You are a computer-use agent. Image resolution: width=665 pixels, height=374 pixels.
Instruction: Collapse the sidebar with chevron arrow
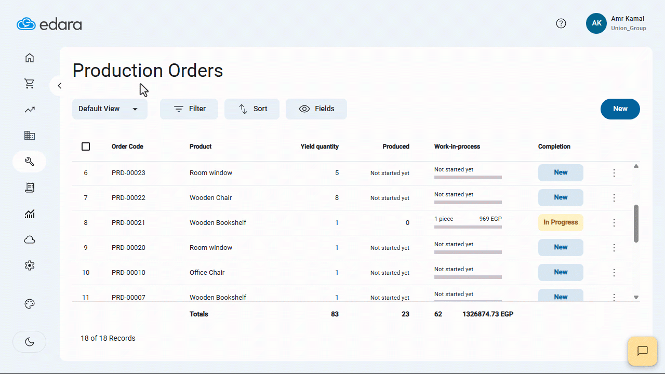pyautogui.click(x=59, y=86)
